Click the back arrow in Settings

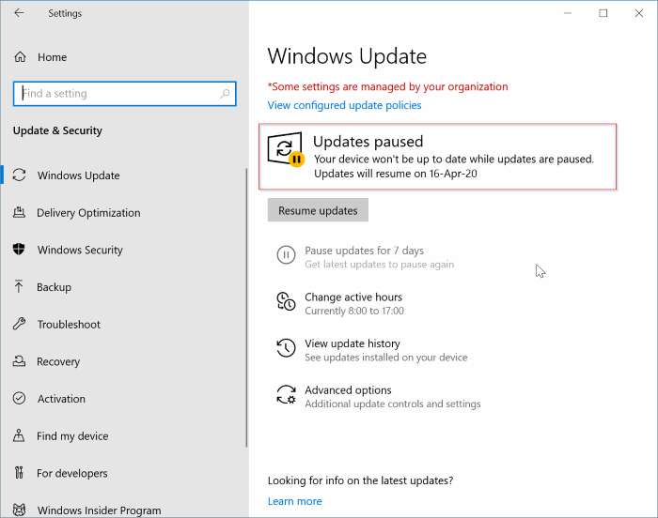point(19,13)
